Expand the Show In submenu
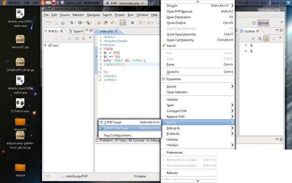Image resolution: width=292 pixels, height=183 pixels. click(x=198, y=5)
